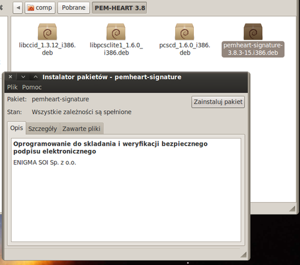Click the ENIGMA SOI Sp. z o.o. text
Screen dimensions: 300x265
(44, 162)
